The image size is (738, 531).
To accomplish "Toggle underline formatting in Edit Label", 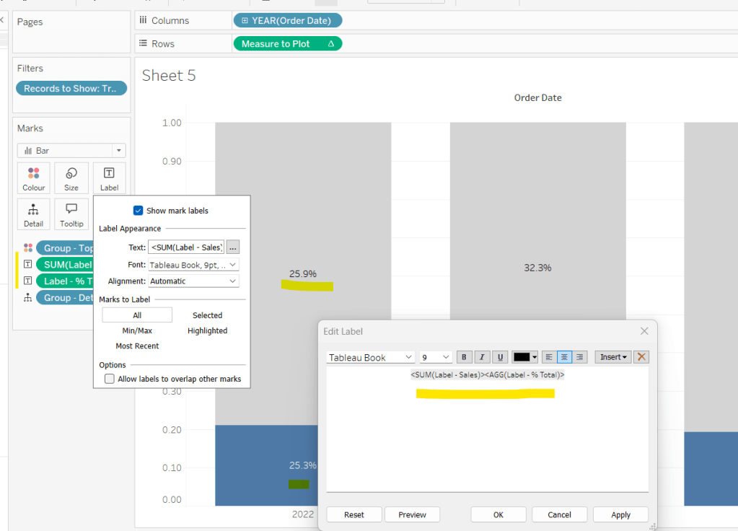I will (499, 357).
